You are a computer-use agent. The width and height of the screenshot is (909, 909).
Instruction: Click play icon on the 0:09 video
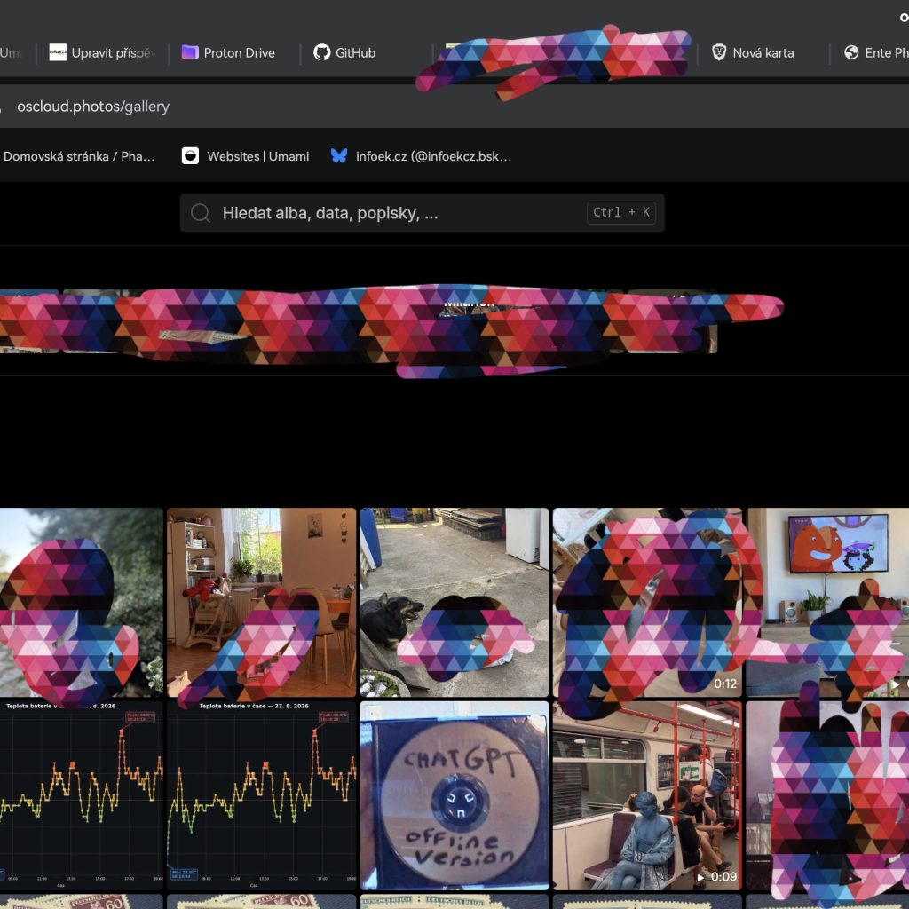click(701, 877)
